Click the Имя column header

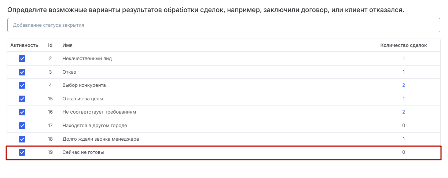67,45
